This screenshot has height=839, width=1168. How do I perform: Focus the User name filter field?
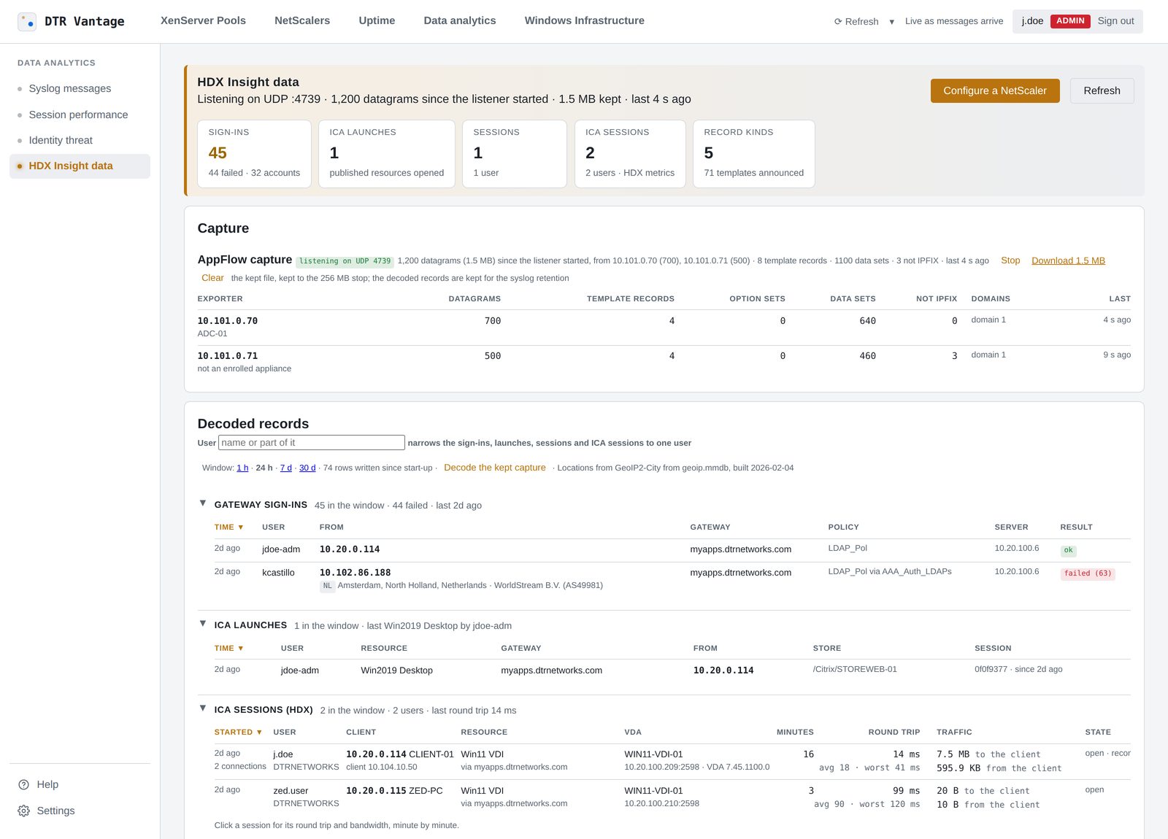click(x=312, y=443)
